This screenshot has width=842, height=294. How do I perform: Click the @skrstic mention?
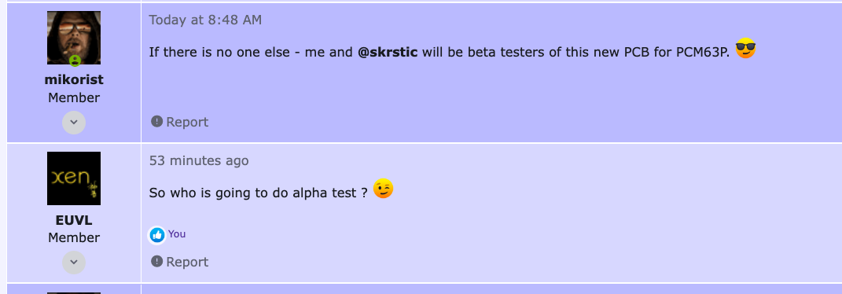click(x=388, y=53)
